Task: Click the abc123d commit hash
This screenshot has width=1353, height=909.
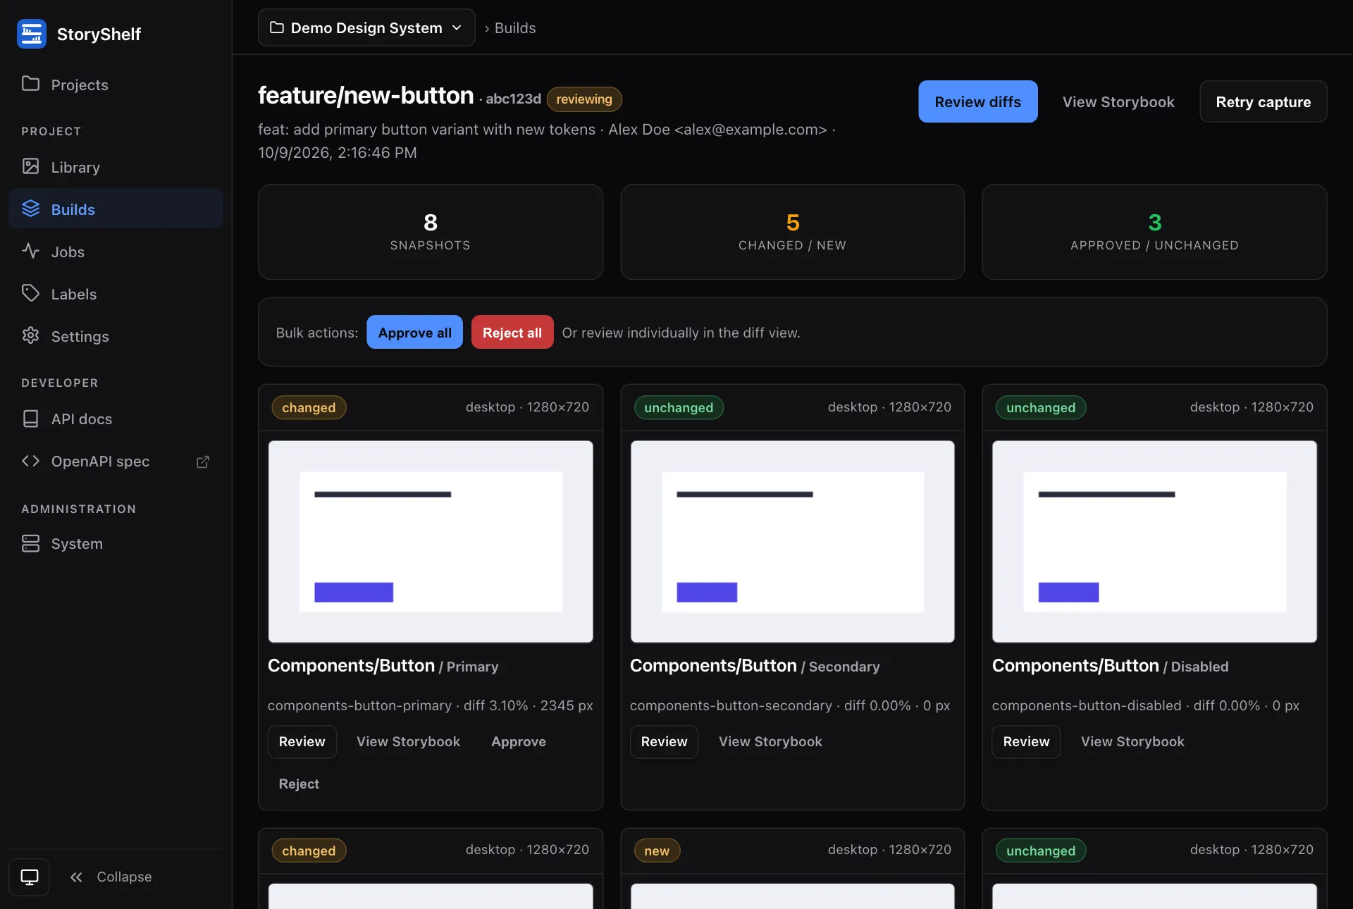Action: click(x=513, y=99)
